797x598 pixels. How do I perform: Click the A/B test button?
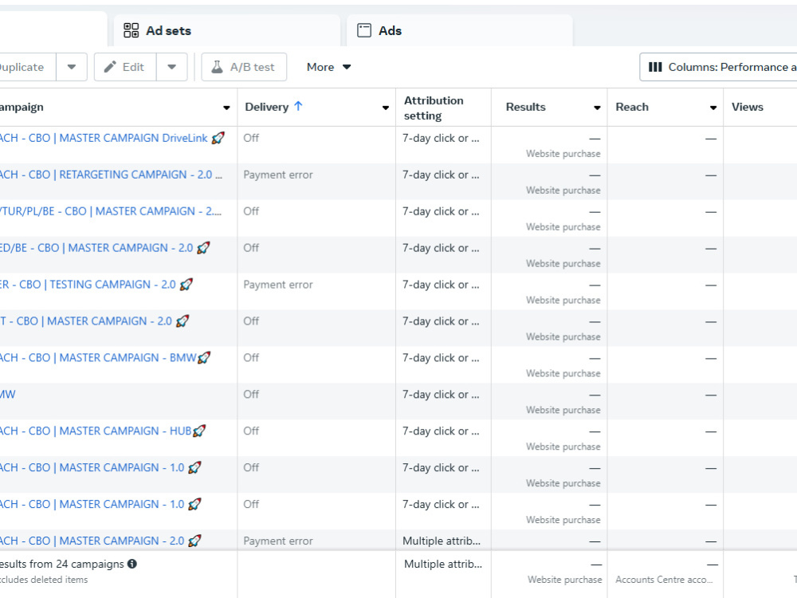pyautogui.click(x=244, y=67)
